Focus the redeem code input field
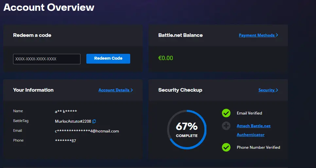 [x=47, y=59]
